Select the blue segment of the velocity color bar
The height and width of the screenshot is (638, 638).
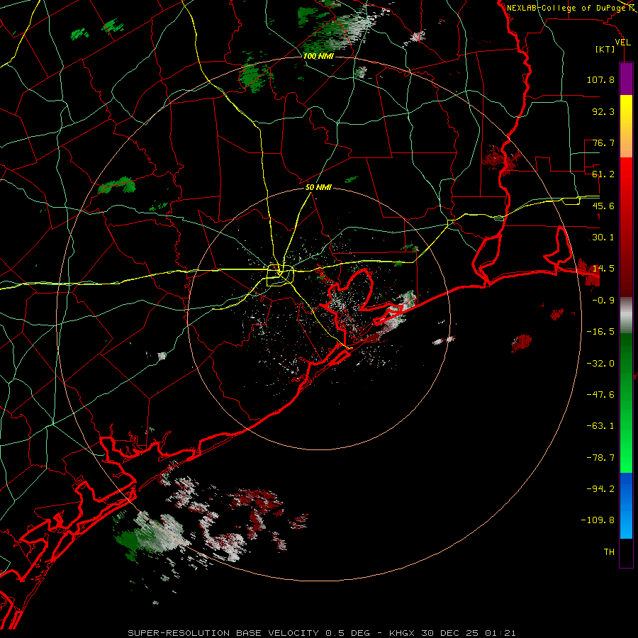tap(626, 505)
